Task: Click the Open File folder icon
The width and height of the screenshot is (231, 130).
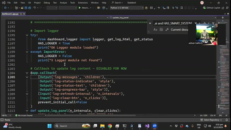Action: click(x=22, y=8)
